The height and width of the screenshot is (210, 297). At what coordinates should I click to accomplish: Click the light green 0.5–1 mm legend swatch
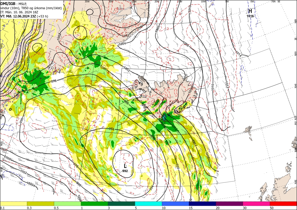(67, 203)
